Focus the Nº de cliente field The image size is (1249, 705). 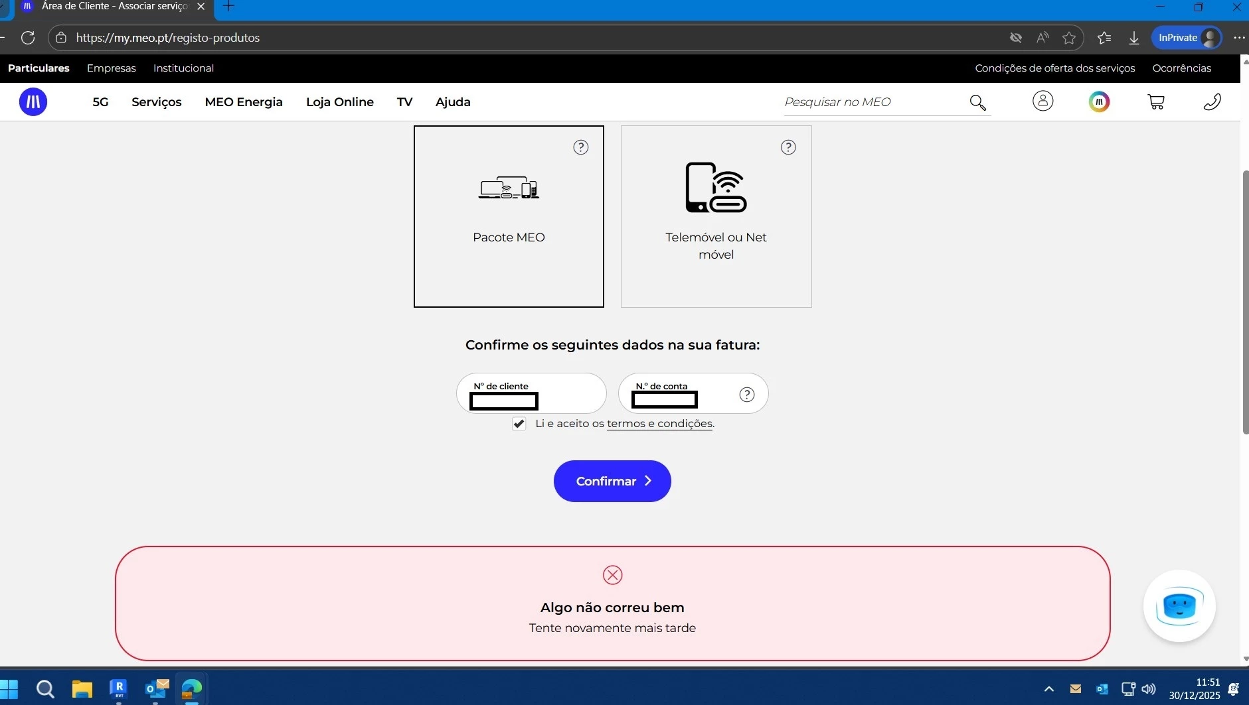[x=531, y=393]
